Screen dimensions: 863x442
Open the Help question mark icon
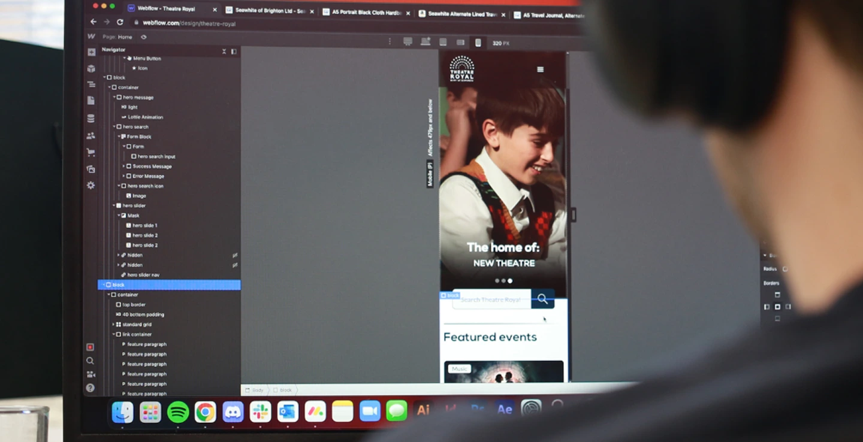(x=90, y=388)
